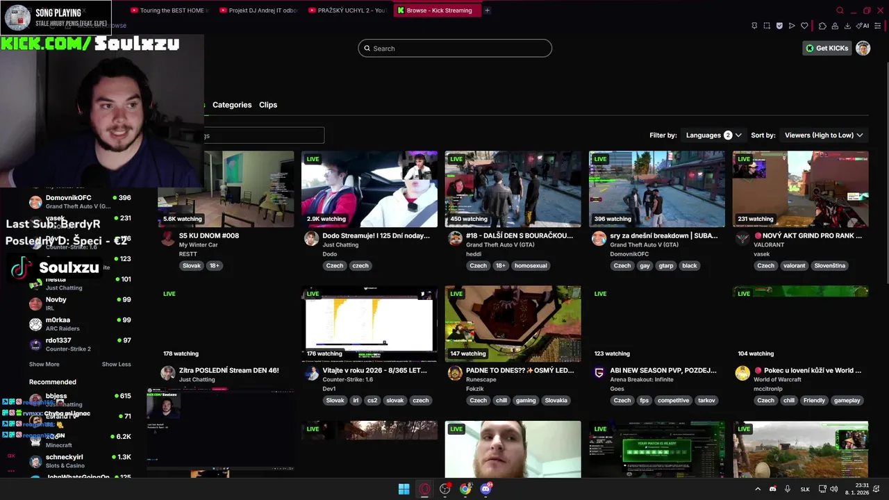889x500 pixels.
Task: Click the browser profile person icon
Action: pyautogui.click(x=835, y=26)
